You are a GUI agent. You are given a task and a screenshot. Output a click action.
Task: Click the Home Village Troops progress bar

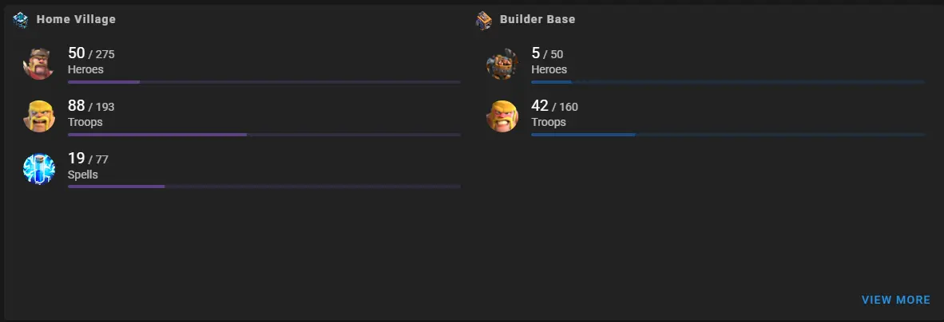pos(264,135)
